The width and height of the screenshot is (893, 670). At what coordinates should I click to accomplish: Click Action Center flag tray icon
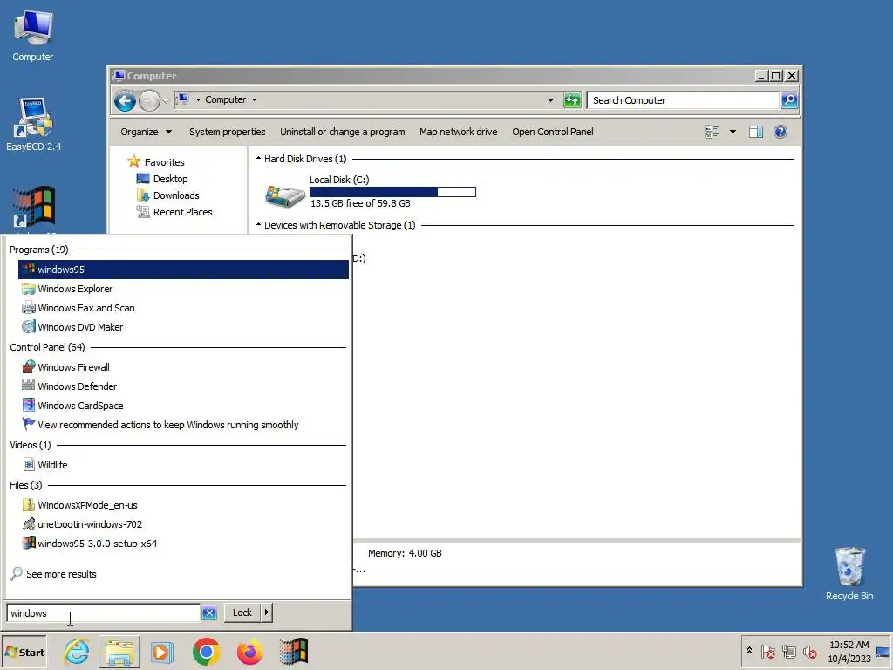pyautogui.click(x=767, y=652)
